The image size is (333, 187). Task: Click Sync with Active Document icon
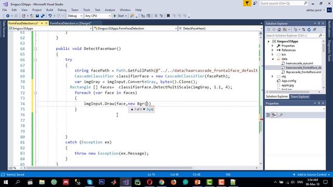pyautogui.click(x=304, y=30)
